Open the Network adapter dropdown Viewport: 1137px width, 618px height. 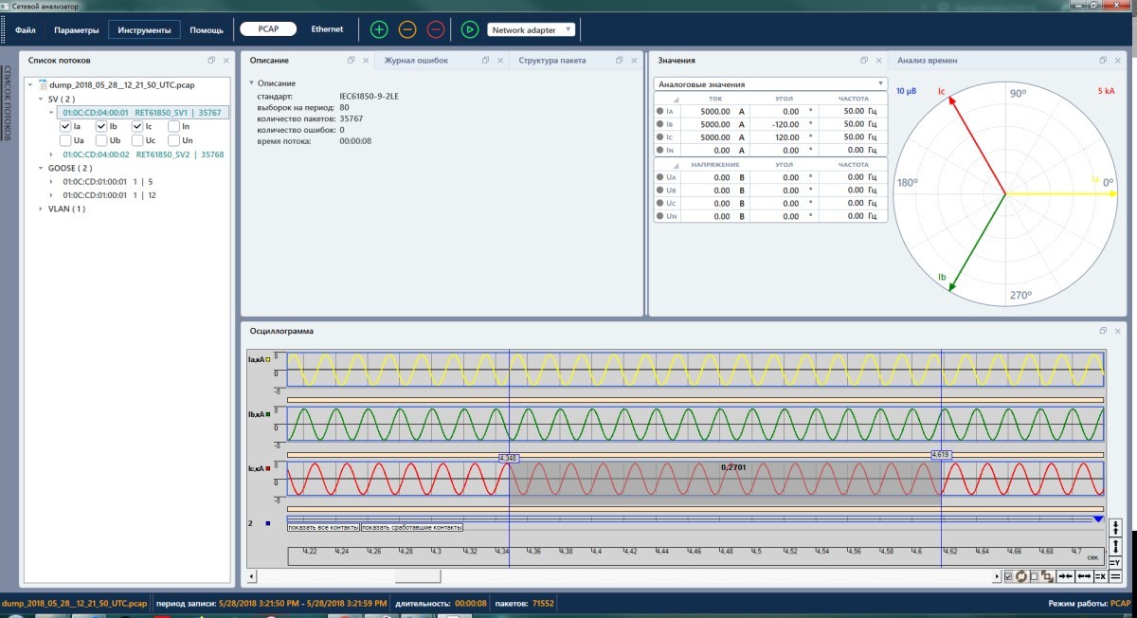pyautogui.click(x=532, y=29)
